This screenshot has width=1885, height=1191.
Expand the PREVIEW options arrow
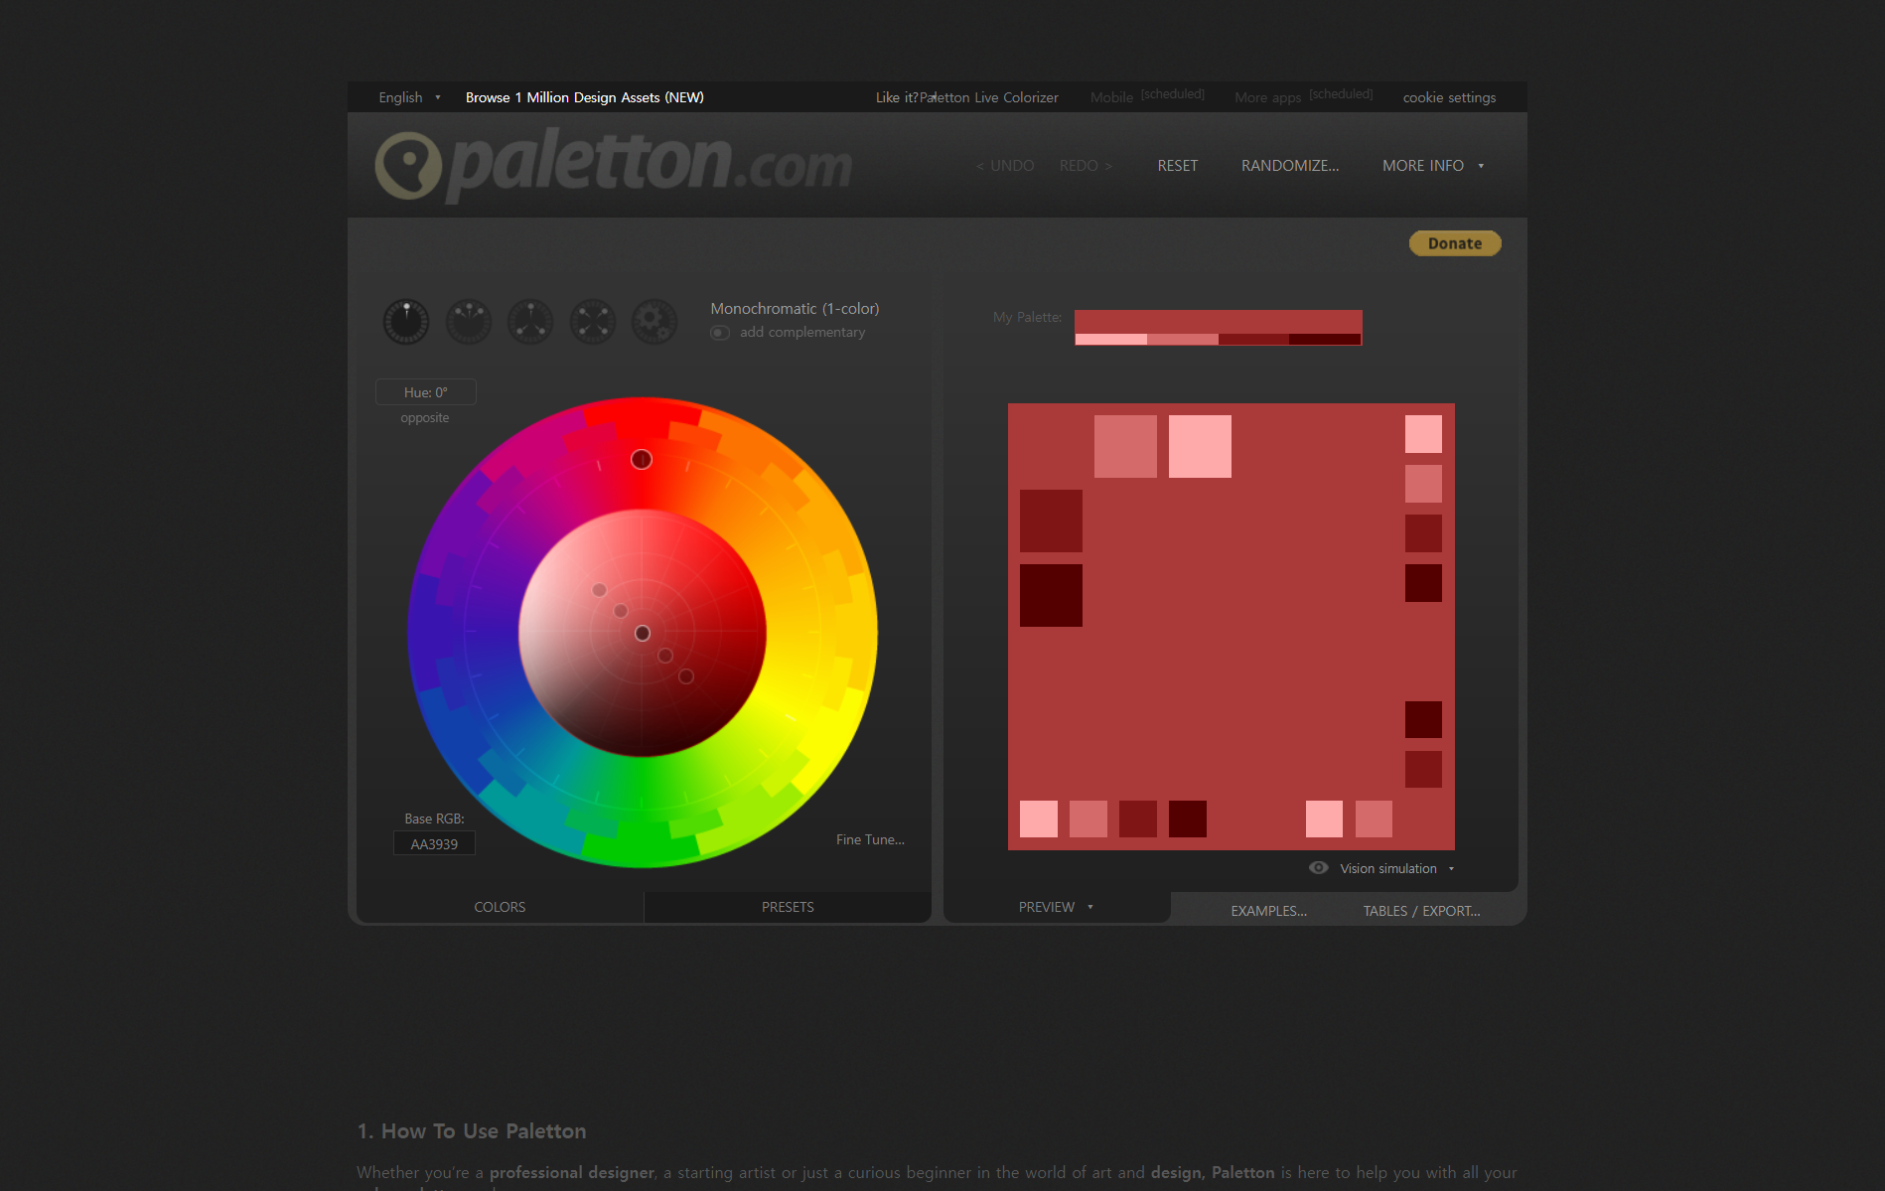point(1090,907)
